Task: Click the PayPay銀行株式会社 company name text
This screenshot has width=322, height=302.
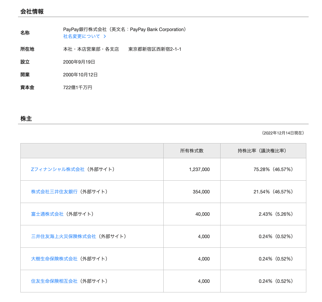Action: click(85, 30)
